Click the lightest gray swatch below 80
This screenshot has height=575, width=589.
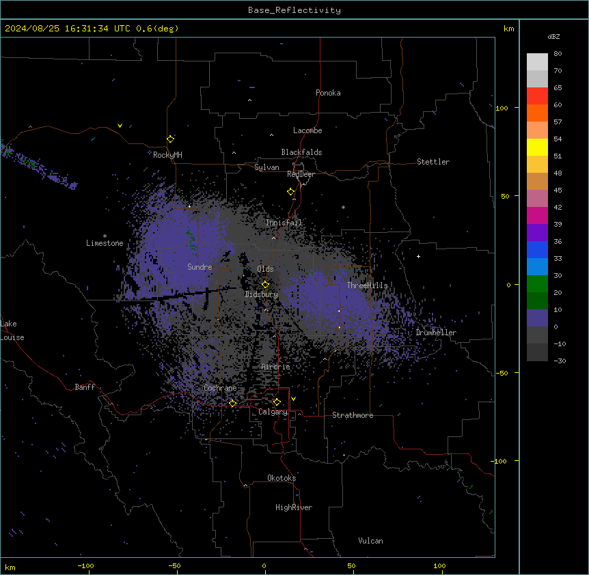(x=537, y=62)
